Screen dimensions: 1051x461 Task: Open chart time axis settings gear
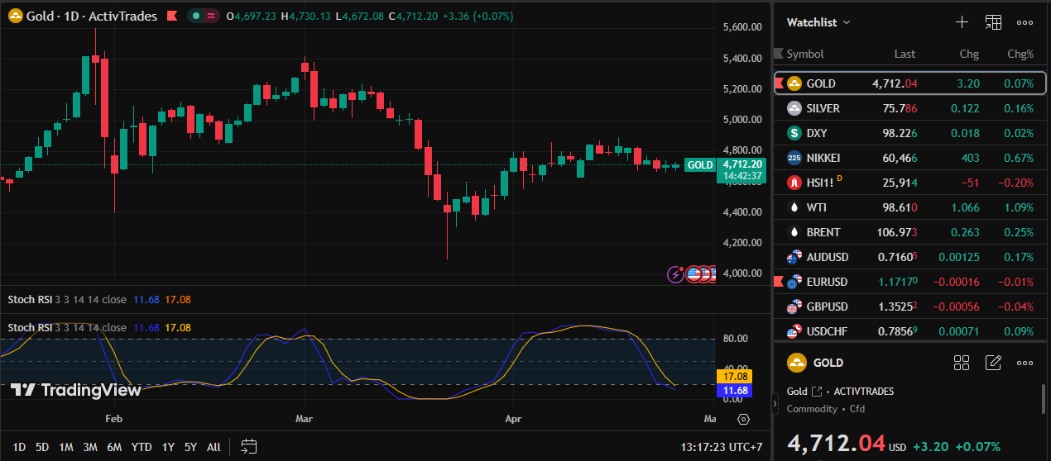click(x=743, y=419)
